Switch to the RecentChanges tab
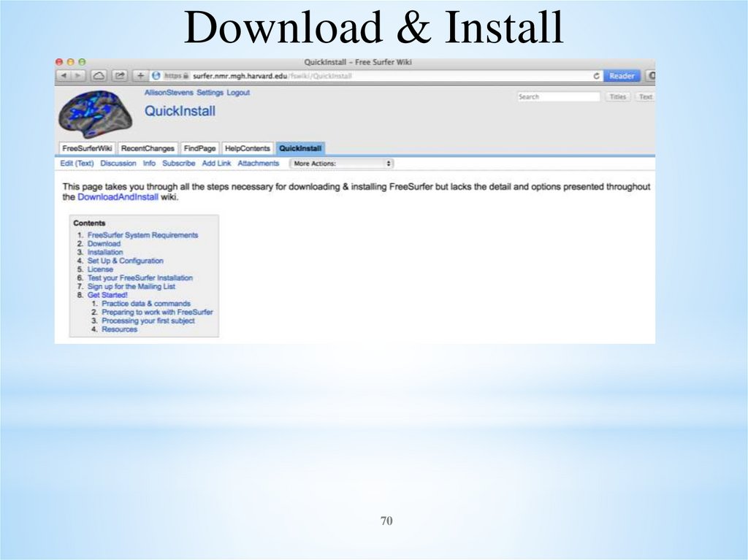Screen dimensions: 748x560 pos(148,148)
